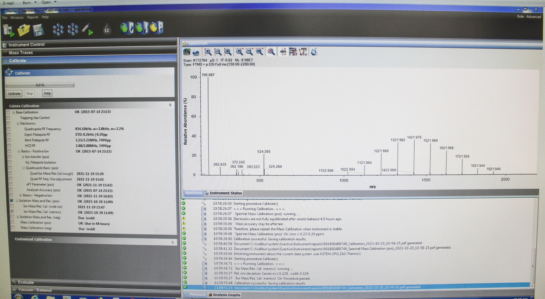Click the Stop button

(x=29, y=93)
